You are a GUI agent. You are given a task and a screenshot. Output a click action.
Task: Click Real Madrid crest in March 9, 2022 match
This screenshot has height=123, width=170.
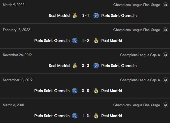point(75,15)
